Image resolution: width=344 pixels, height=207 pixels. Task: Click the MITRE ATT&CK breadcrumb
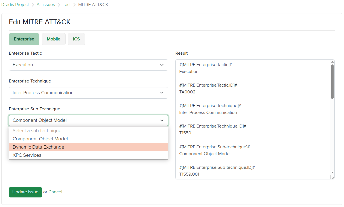(x=93, y=5)
